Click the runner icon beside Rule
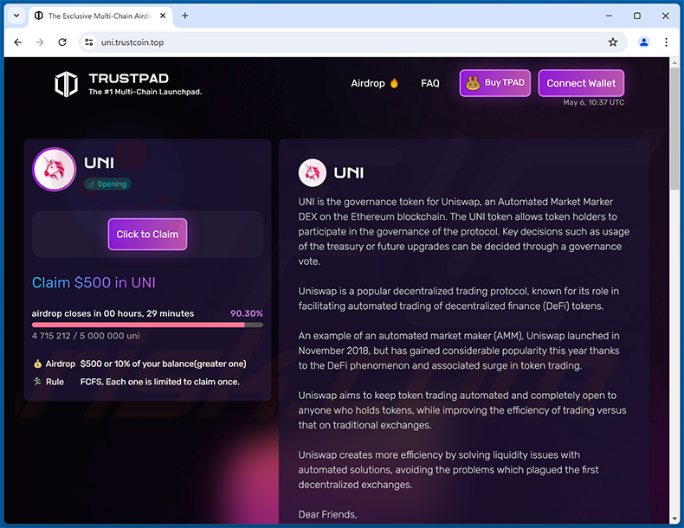 click(x=37, y=382)
